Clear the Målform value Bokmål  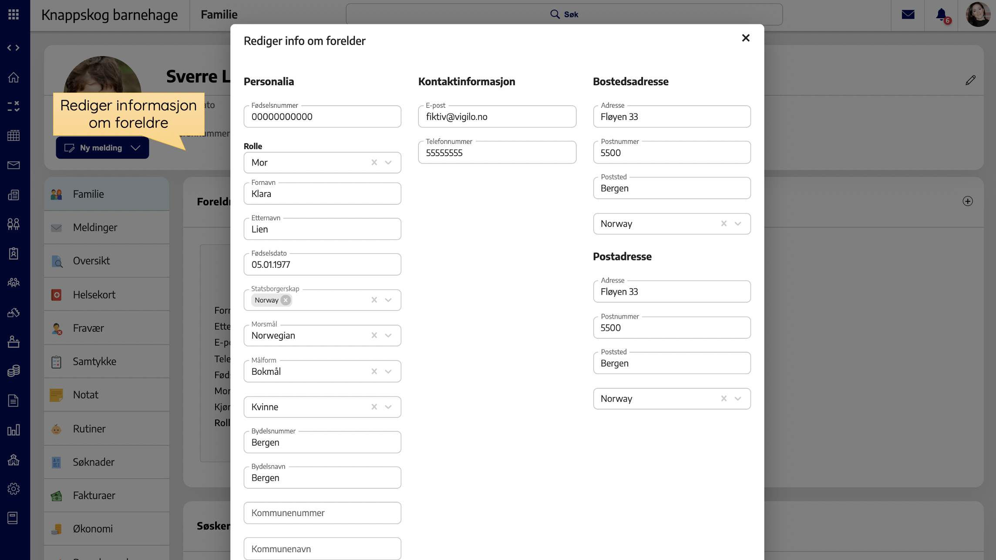pyautogui.click(x=374, y=372)
